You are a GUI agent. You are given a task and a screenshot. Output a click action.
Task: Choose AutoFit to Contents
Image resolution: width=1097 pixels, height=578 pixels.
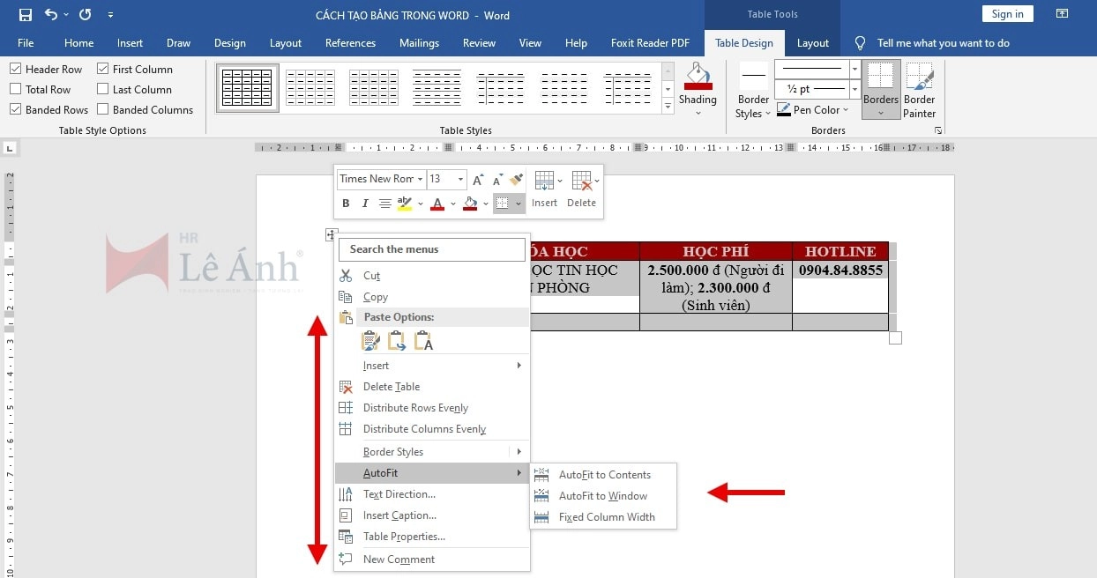click(x=604, y=475)
